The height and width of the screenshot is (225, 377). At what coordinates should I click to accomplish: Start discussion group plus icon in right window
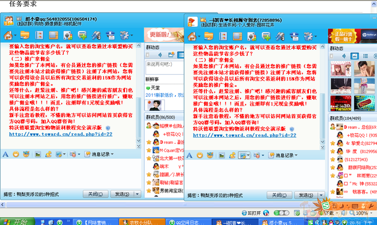pyautogui.click(x=266, y=36)
